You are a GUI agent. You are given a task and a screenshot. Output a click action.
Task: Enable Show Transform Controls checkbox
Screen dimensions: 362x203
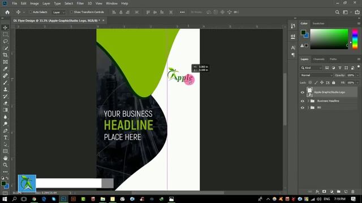72,12
